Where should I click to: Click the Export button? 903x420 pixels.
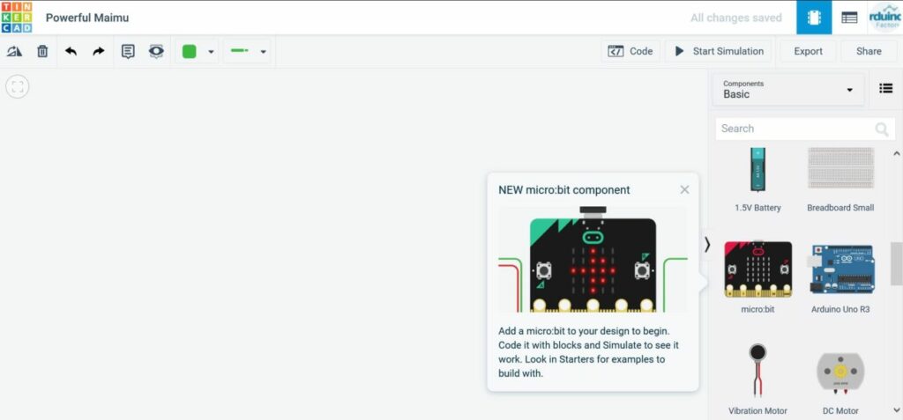pyautogui.click(x=808, y=51)
